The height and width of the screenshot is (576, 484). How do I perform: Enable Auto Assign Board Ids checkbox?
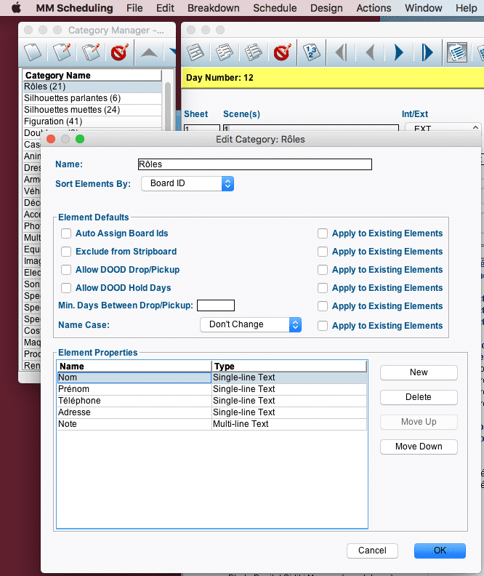point(66,233)
